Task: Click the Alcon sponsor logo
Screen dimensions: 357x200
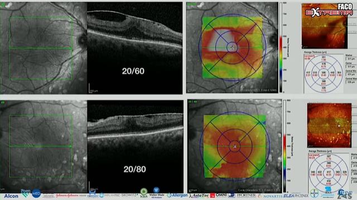Action: click(x=11, y=196)
